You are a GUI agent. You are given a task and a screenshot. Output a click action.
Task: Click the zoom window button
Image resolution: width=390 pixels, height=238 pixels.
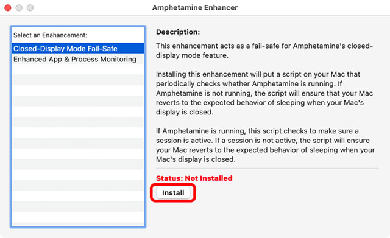(x=30, y=8)
